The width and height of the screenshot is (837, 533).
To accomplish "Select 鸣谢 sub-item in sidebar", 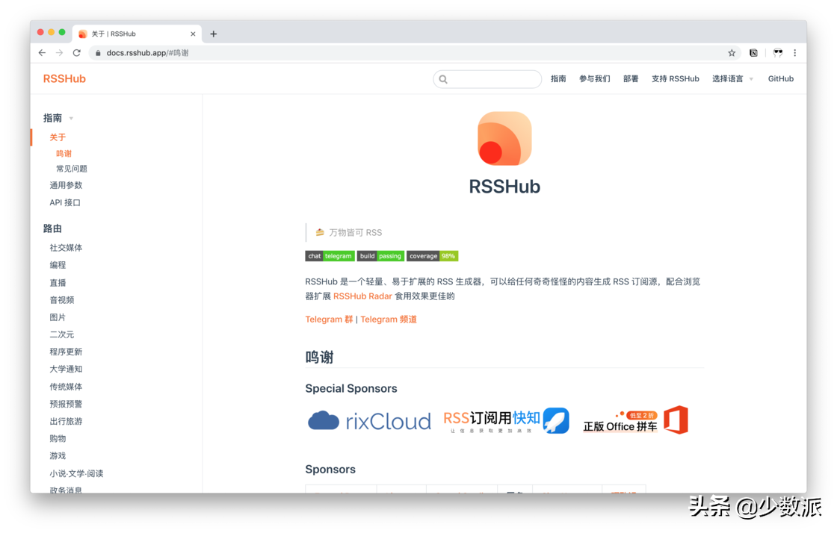I will (64, 154).
